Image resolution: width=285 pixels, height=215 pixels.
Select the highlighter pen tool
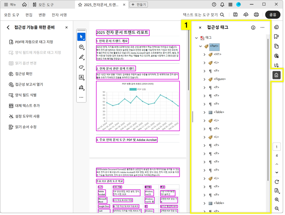click(81, 57)
